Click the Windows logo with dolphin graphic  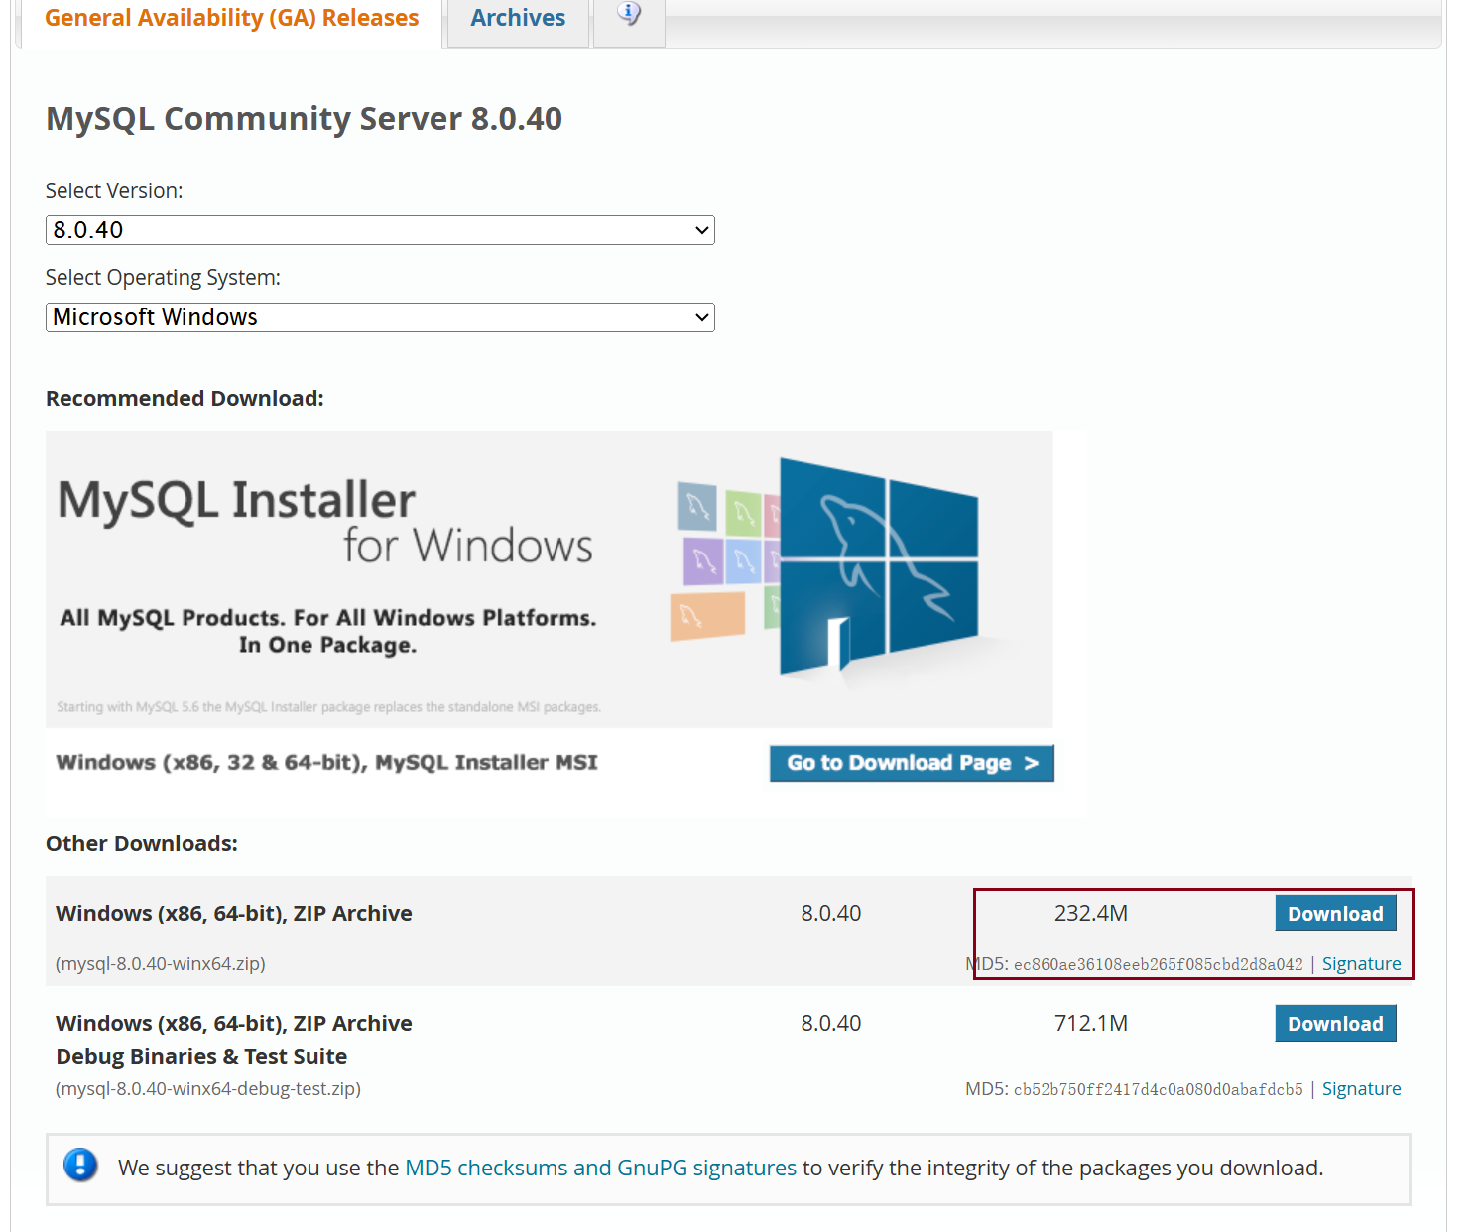click(878, 567)
